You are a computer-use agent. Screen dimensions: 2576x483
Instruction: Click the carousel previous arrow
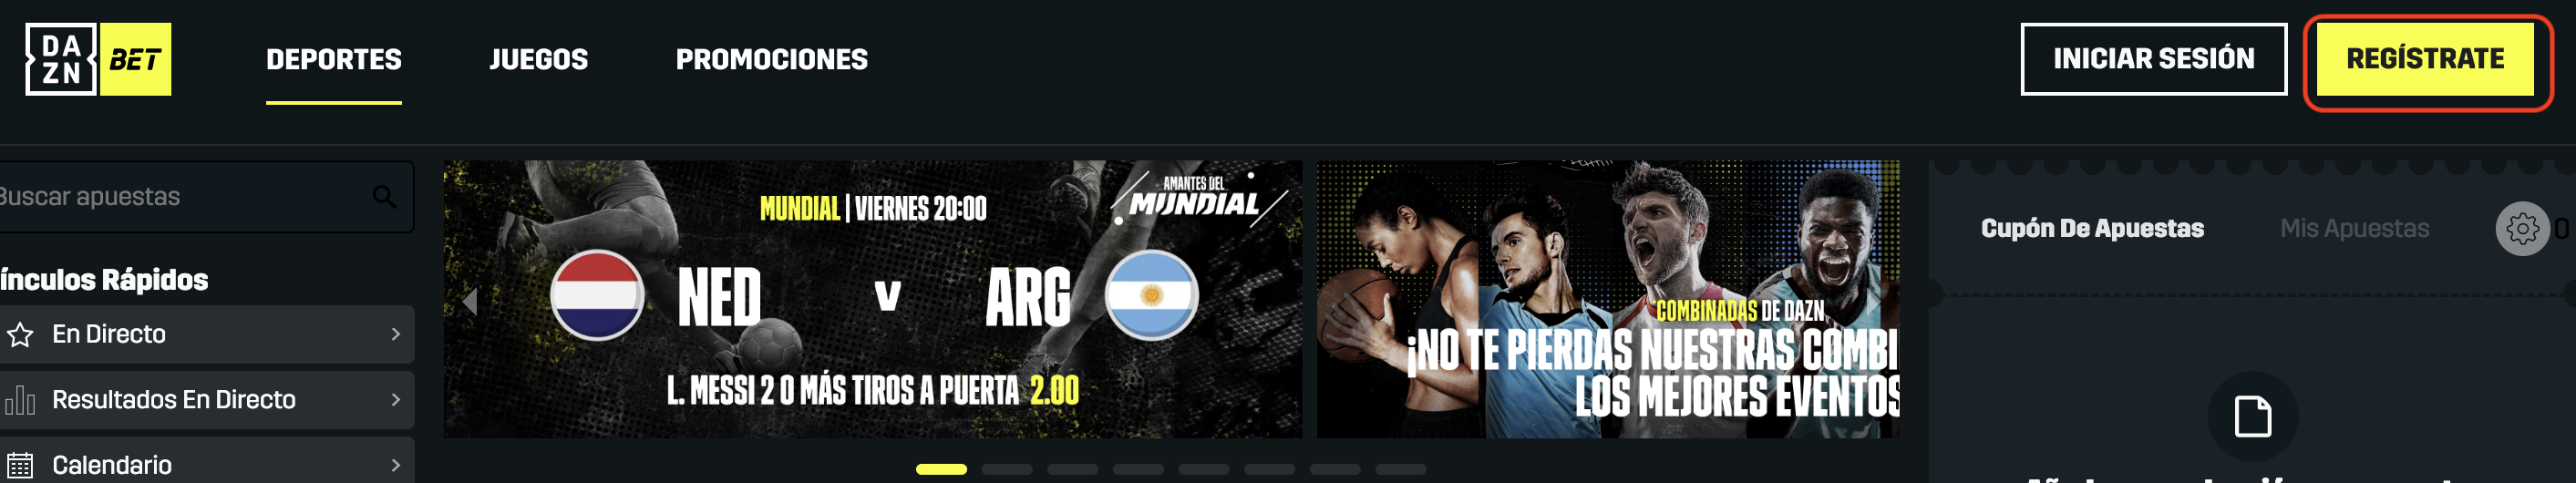pos(469,300)
